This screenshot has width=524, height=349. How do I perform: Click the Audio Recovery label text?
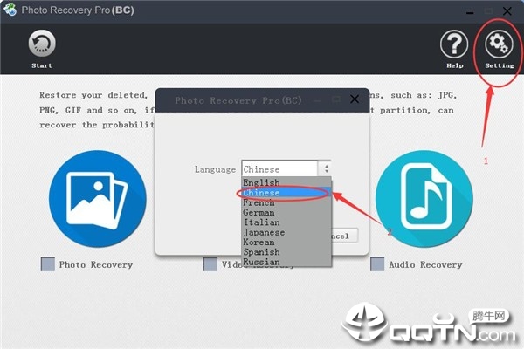425,265
